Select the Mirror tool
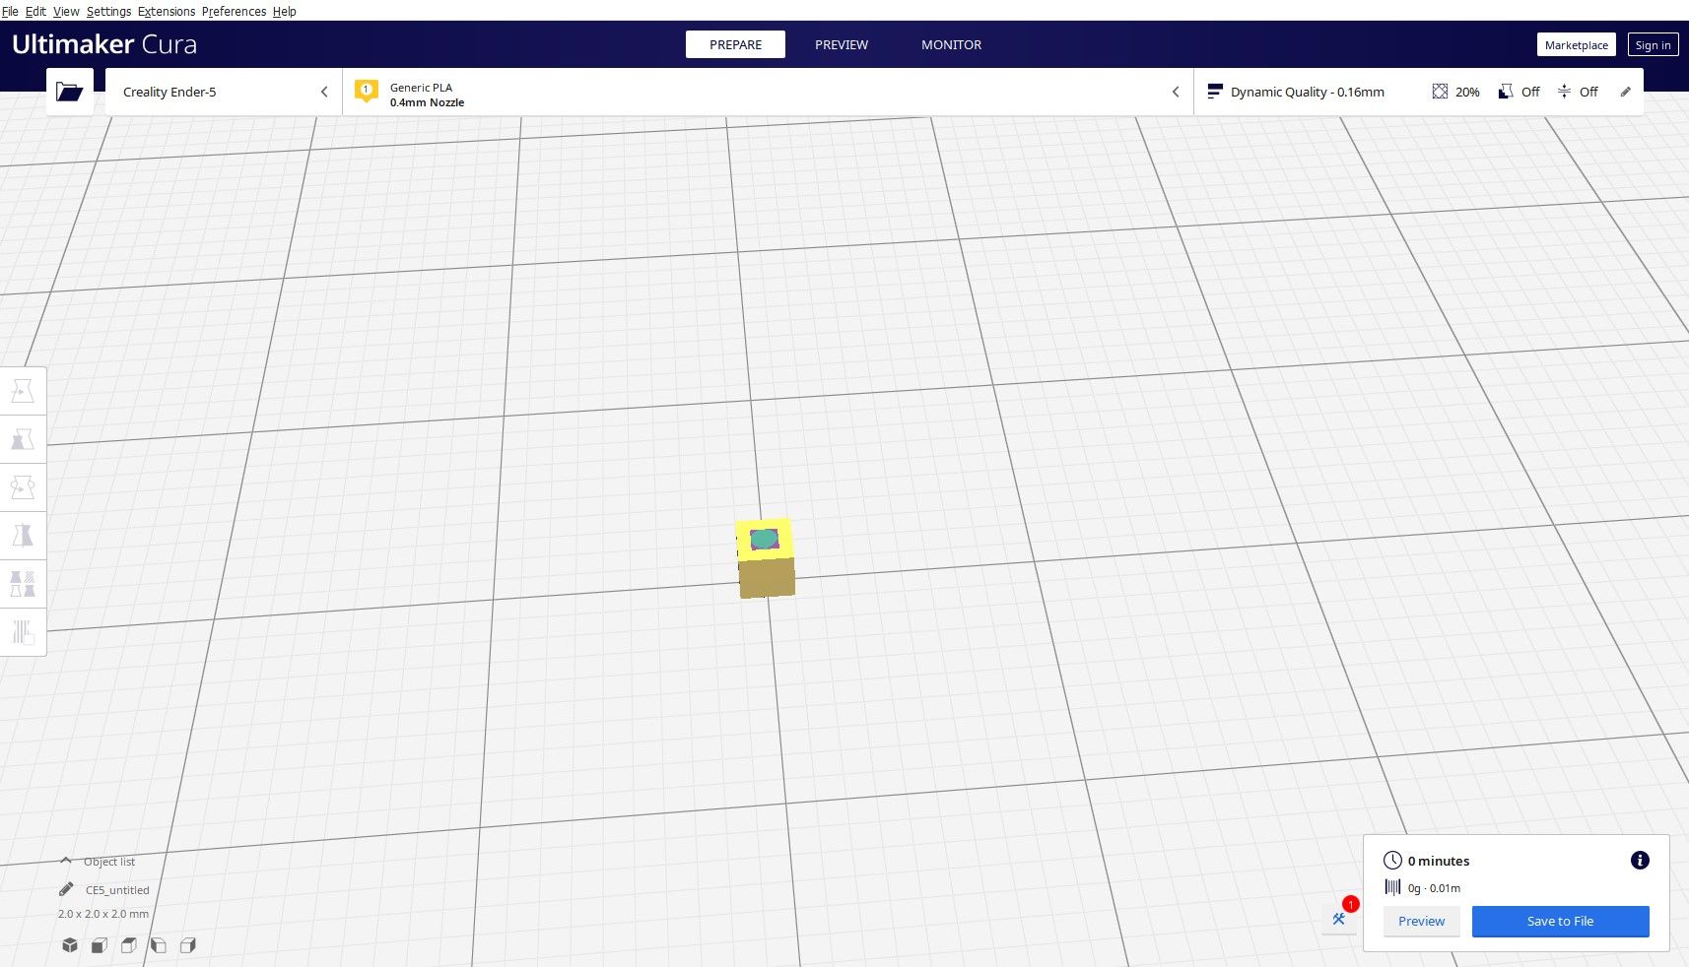 pos(22,535)
